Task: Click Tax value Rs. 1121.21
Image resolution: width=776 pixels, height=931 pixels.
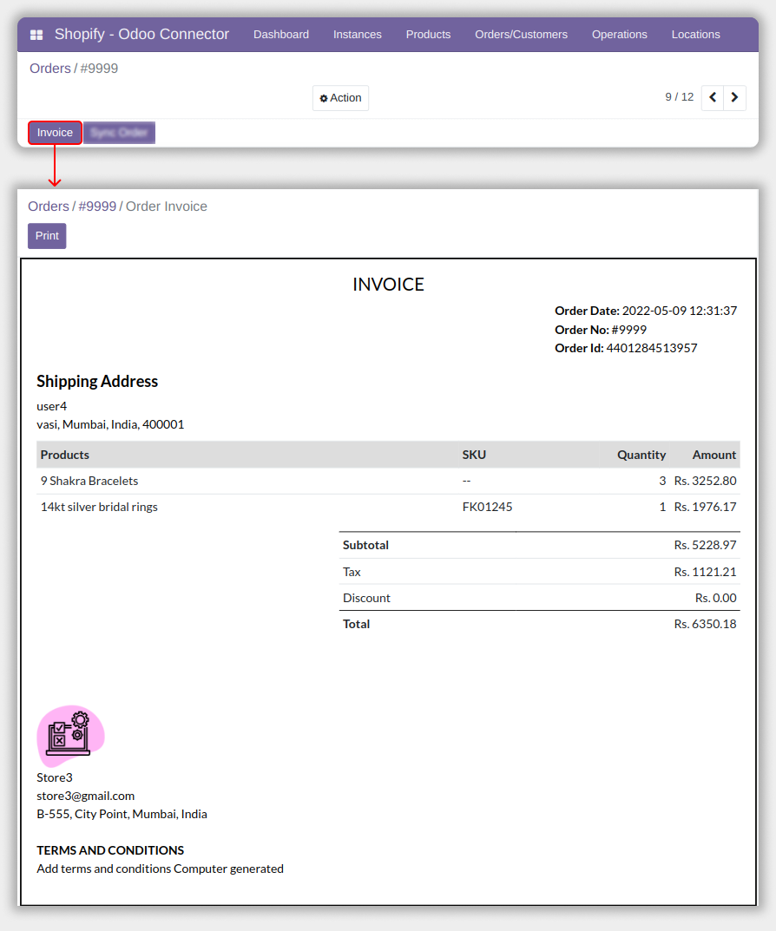Action: (705, 572)
